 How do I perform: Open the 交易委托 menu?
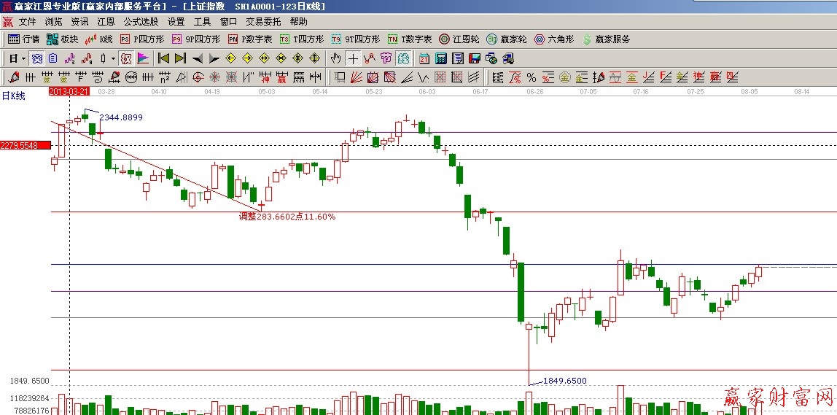point(262,22)
